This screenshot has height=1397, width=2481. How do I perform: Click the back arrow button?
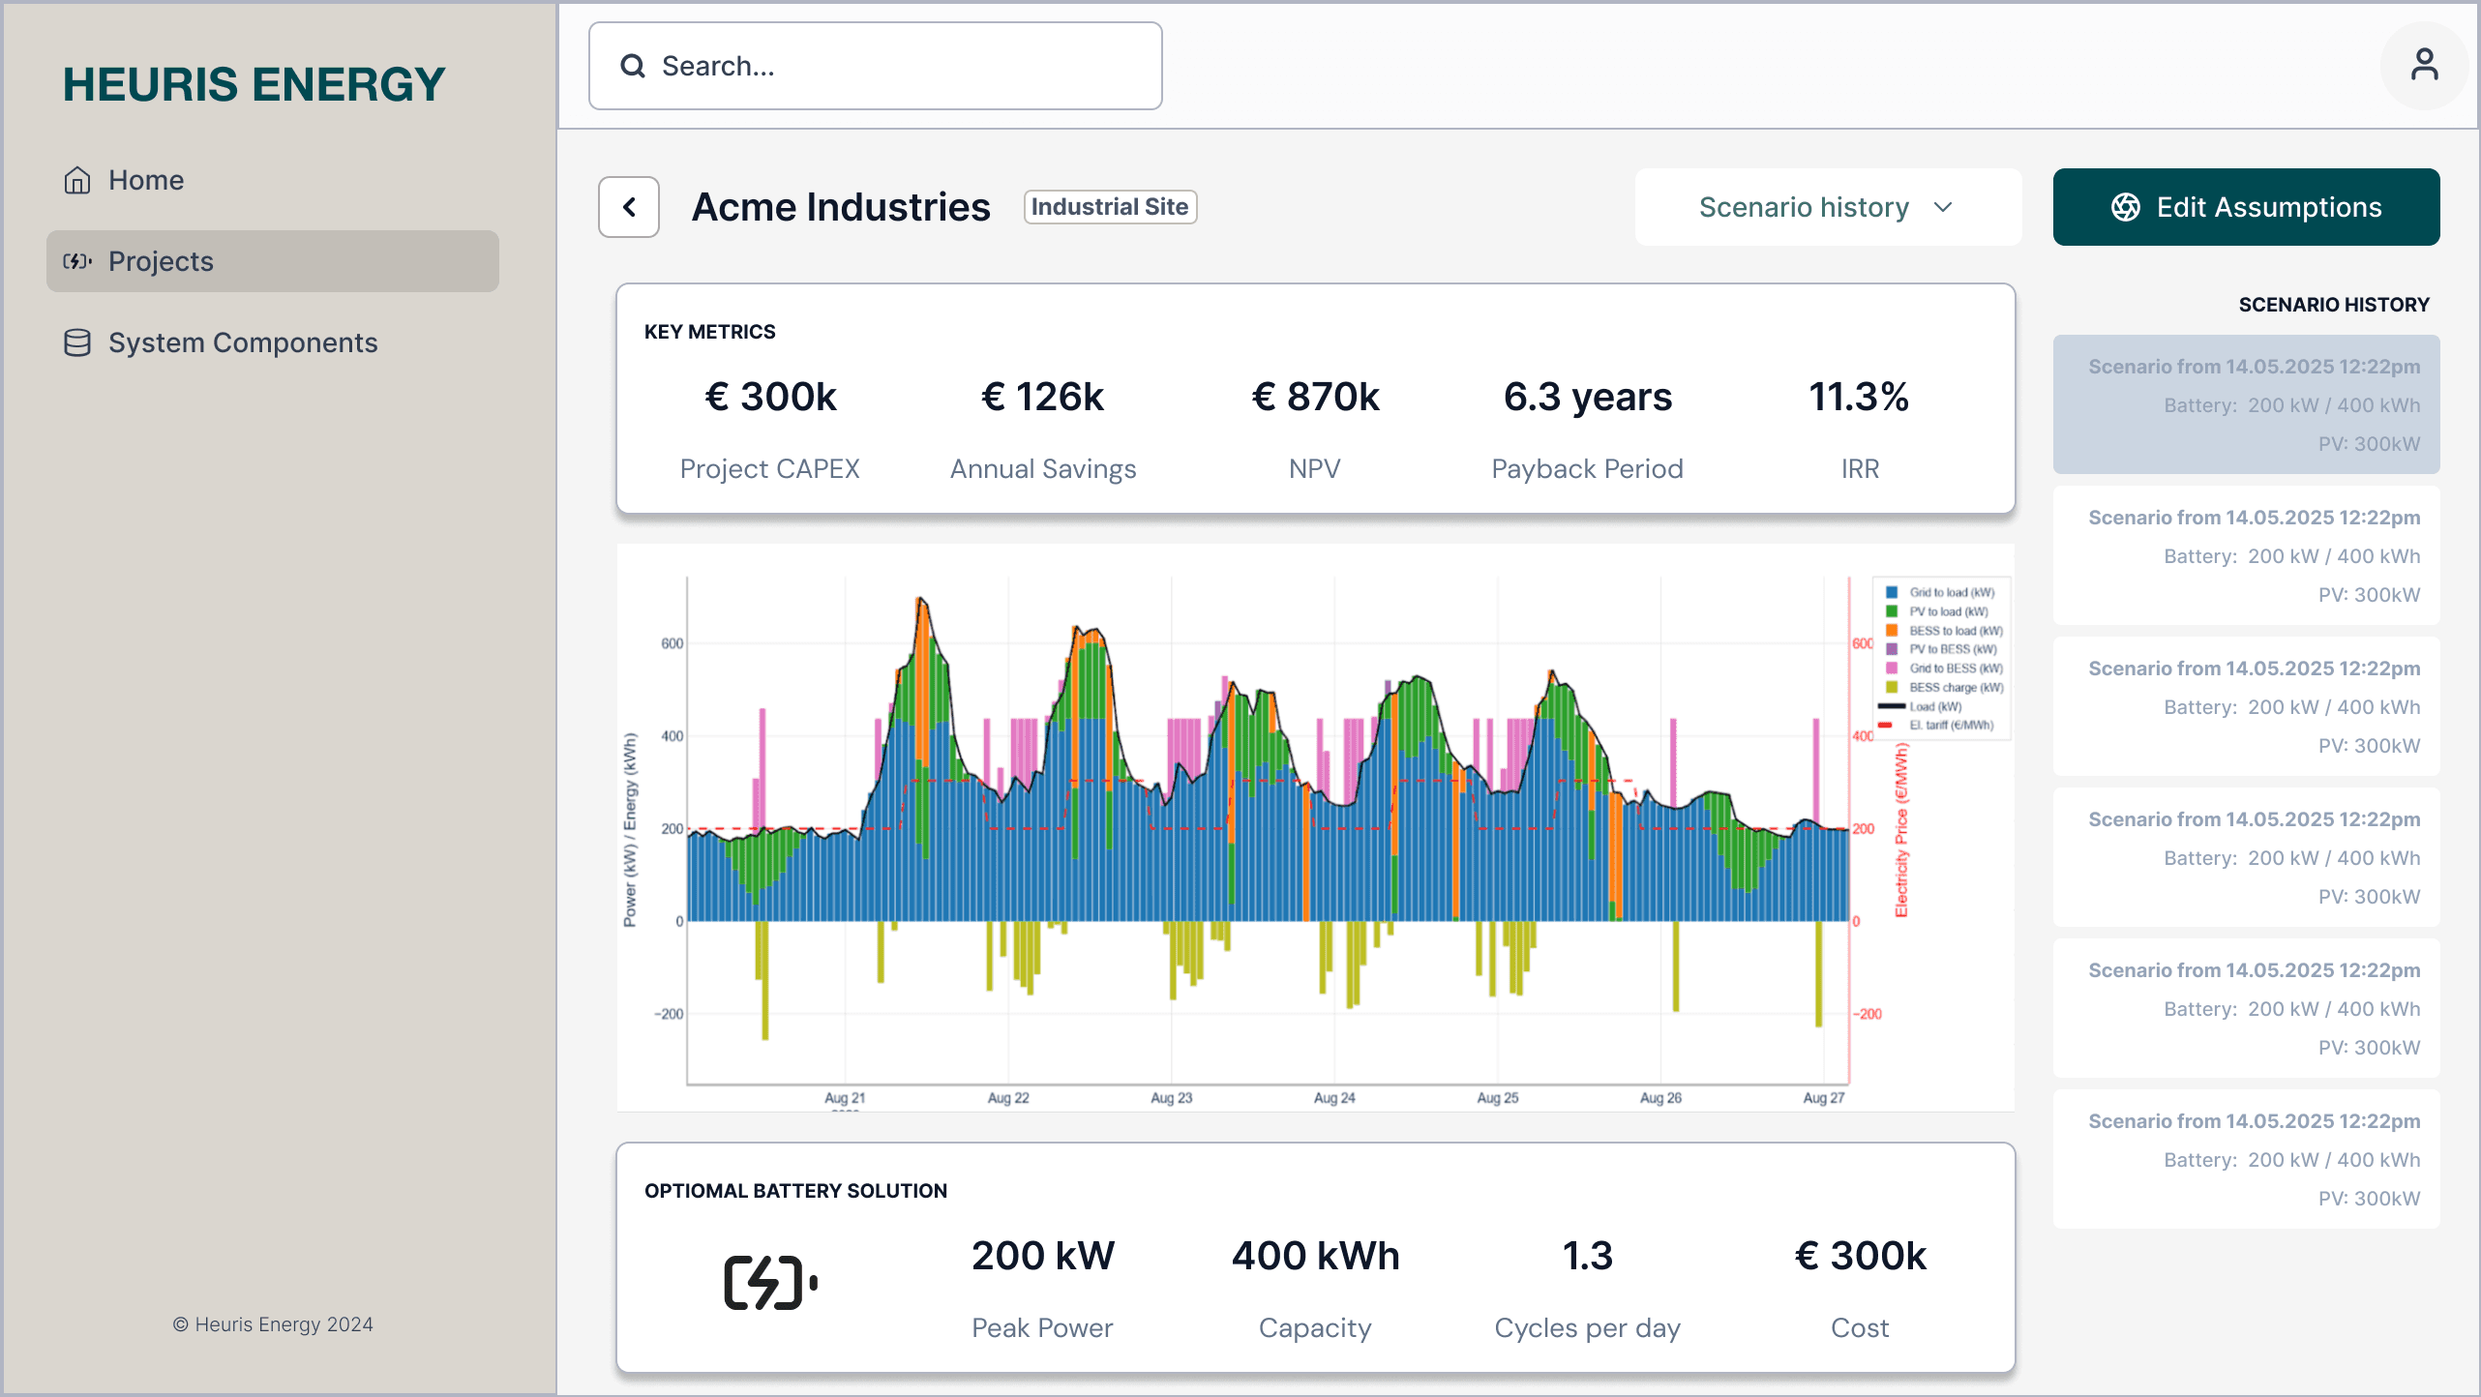coord(629,207)
